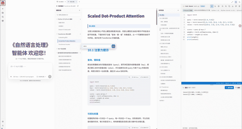Click the Python language badge next to main.py

coord(203,6)
